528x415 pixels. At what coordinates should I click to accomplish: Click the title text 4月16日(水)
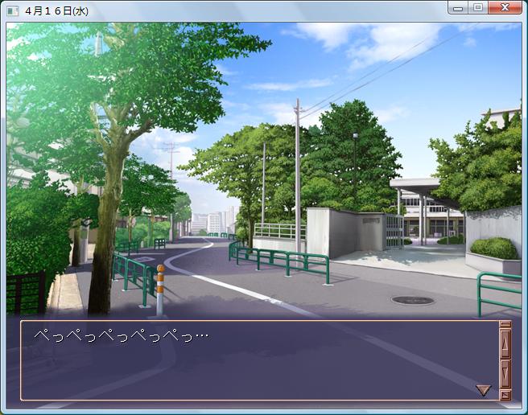click(x=56, y=11)
